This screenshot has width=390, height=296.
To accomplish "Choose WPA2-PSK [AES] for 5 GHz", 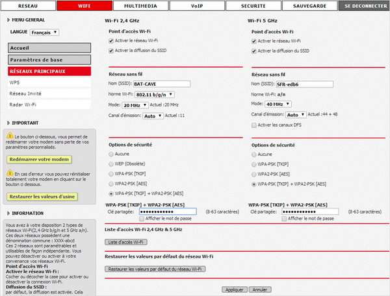I will pos(254,174).
